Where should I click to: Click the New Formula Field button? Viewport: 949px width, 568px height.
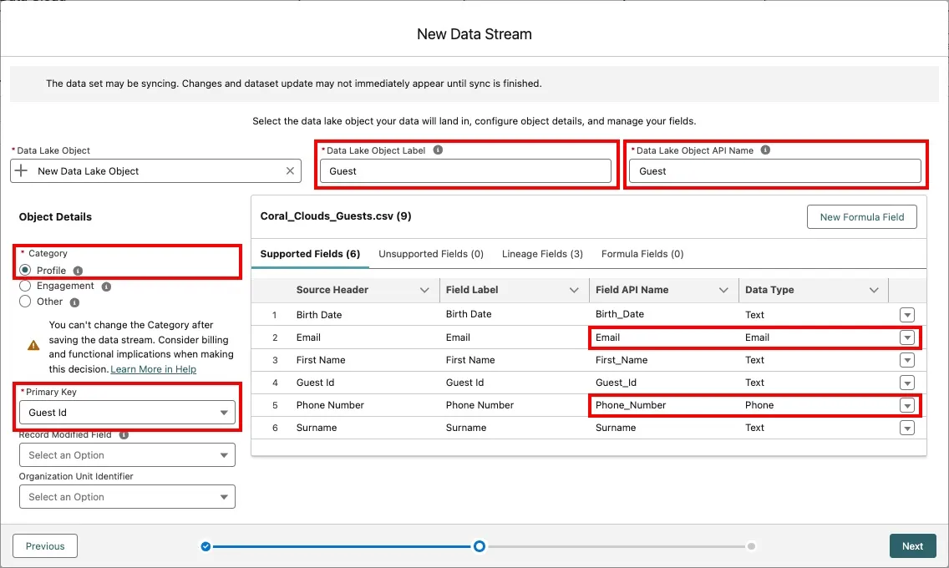(x=861, y=217)
